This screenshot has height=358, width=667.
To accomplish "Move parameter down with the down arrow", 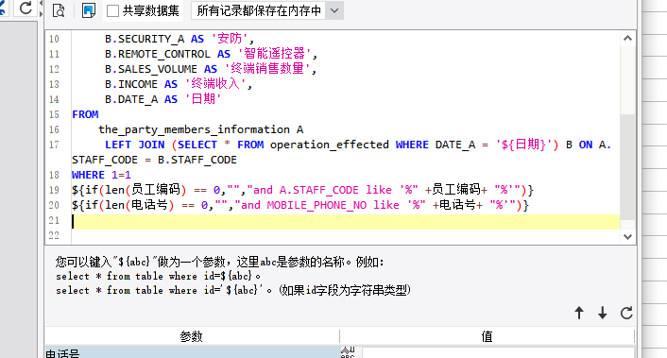I will click(603, 313).
